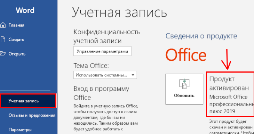Click the Войдите в учетную запись Office paragraph
Screen dimensions: 254x134
(x=106, y=118)
